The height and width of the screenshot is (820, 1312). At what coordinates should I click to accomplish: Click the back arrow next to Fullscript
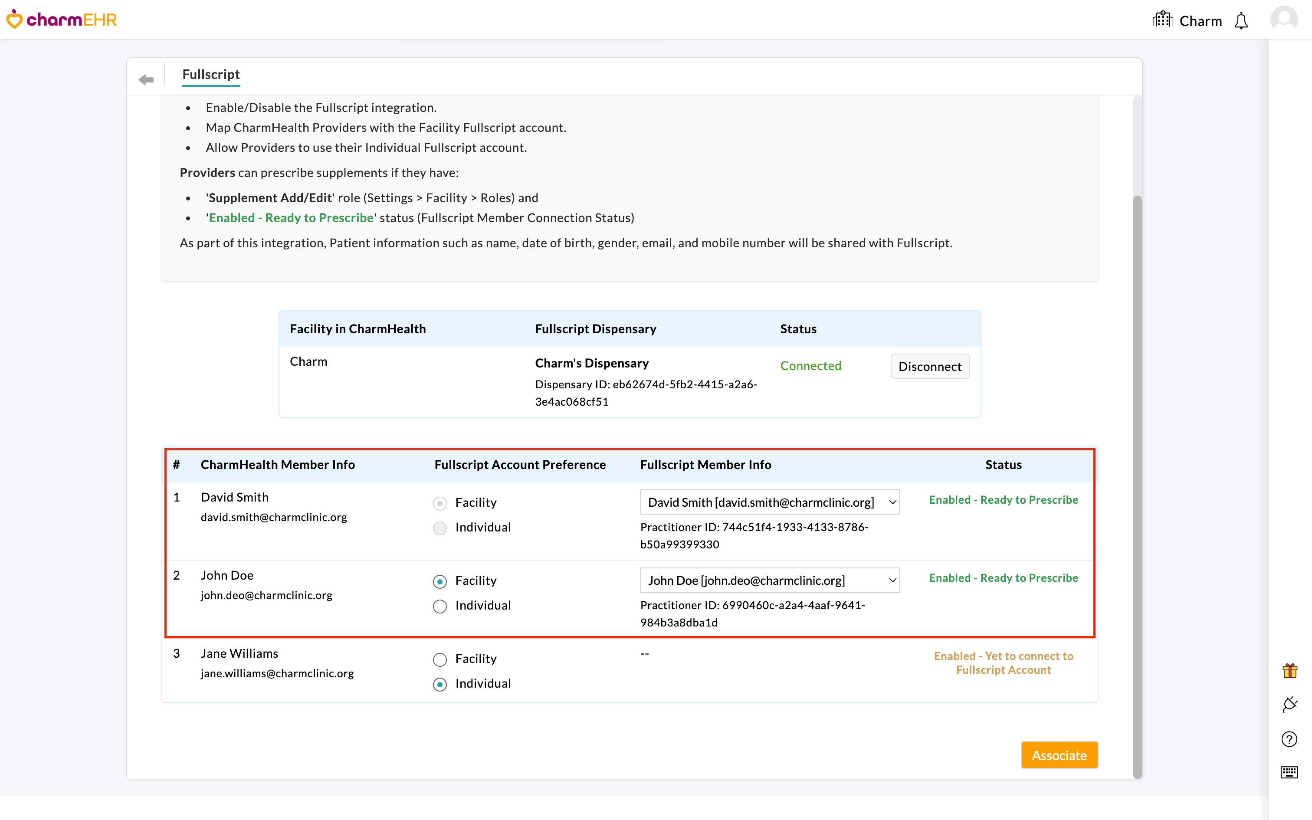click(145, 79)
